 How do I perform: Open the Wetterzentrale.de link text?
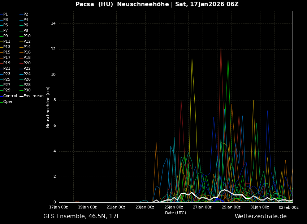(260, 216)
